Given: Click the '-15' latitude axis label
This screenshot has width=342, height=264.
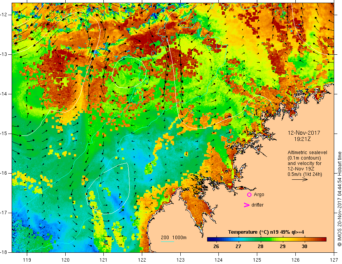Looking at the screenshot, I should point(4,134).
